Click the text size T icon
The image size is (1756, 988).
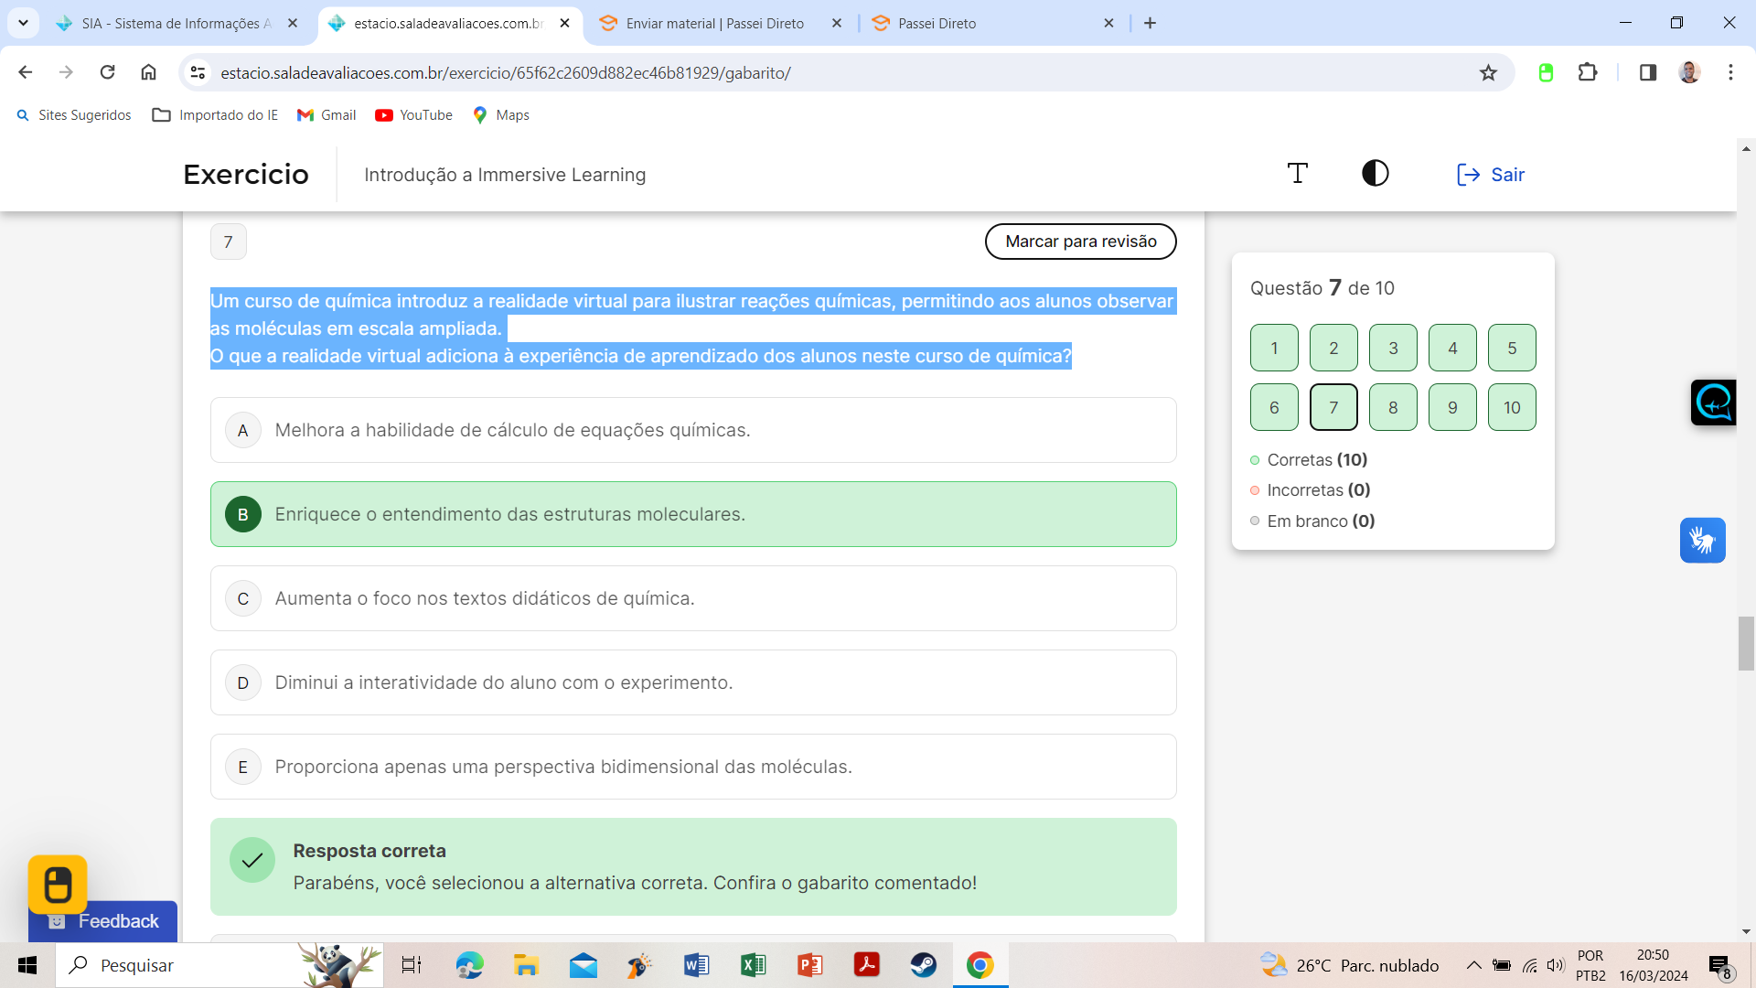coord(1297,174)
